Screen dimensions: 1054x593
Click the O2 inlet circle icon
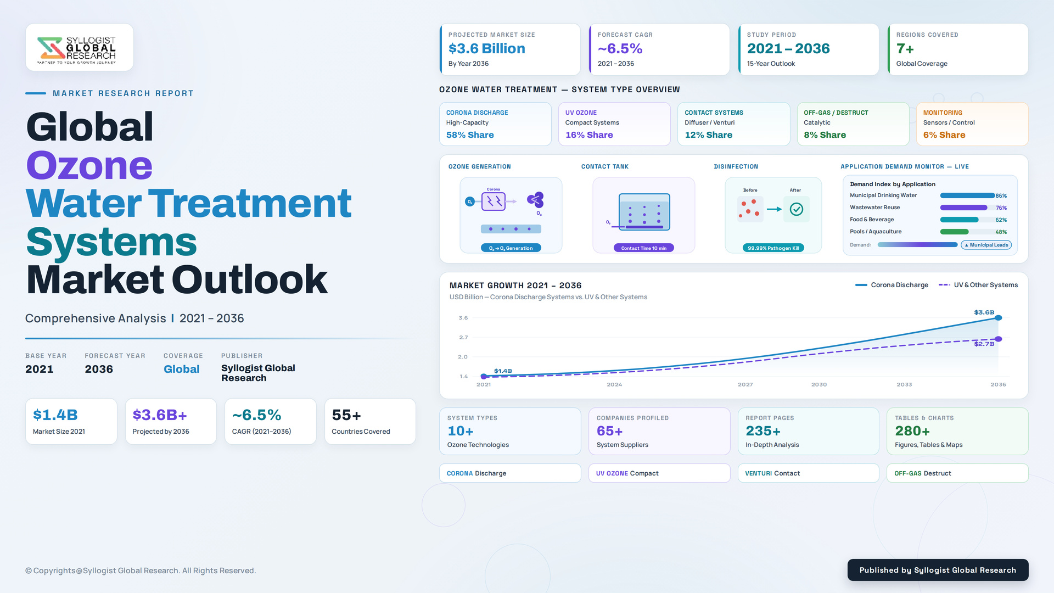click(469, 202)
